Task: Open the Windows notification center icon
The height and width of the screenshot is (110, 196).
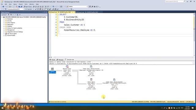Action: (193, 108)
